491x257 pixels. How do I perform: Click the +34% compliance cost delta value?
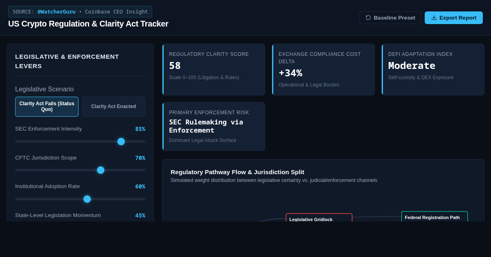point(291,73)
